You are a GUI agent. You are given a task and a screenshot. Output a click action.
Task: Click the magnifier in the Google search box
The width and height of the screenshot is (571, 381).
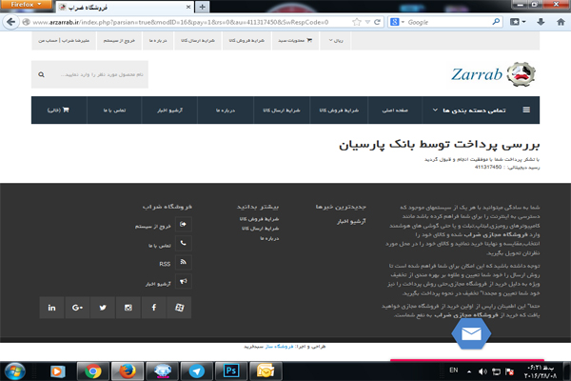click(496, 22)
